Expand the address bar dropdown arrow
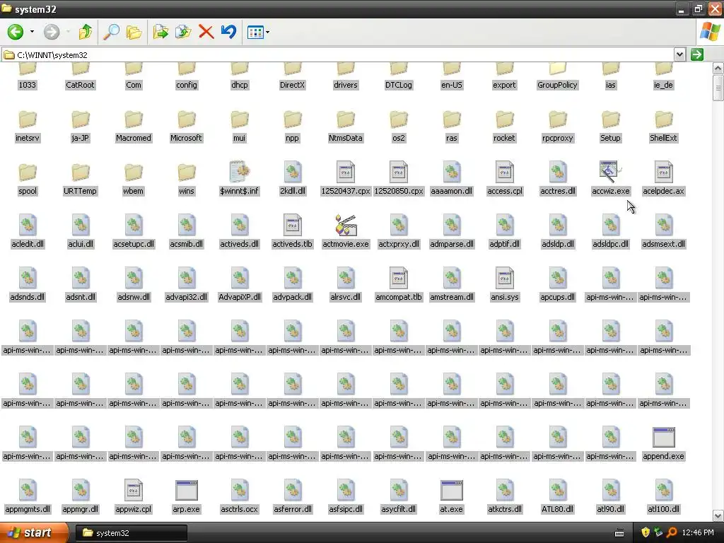The height and width of the screenshot is (543, 724). pyautogui.click(x=679, y=54)
